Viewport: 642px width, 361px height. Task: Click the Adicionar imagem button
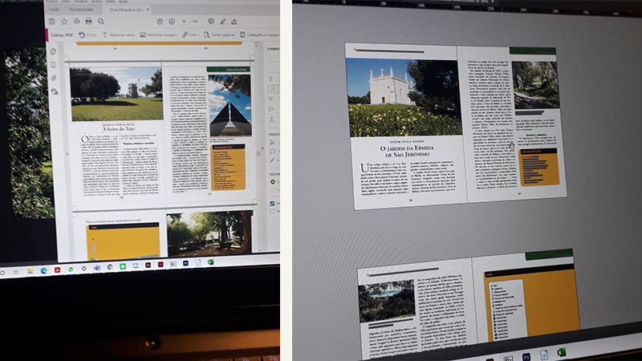click(x=160, y=35)
